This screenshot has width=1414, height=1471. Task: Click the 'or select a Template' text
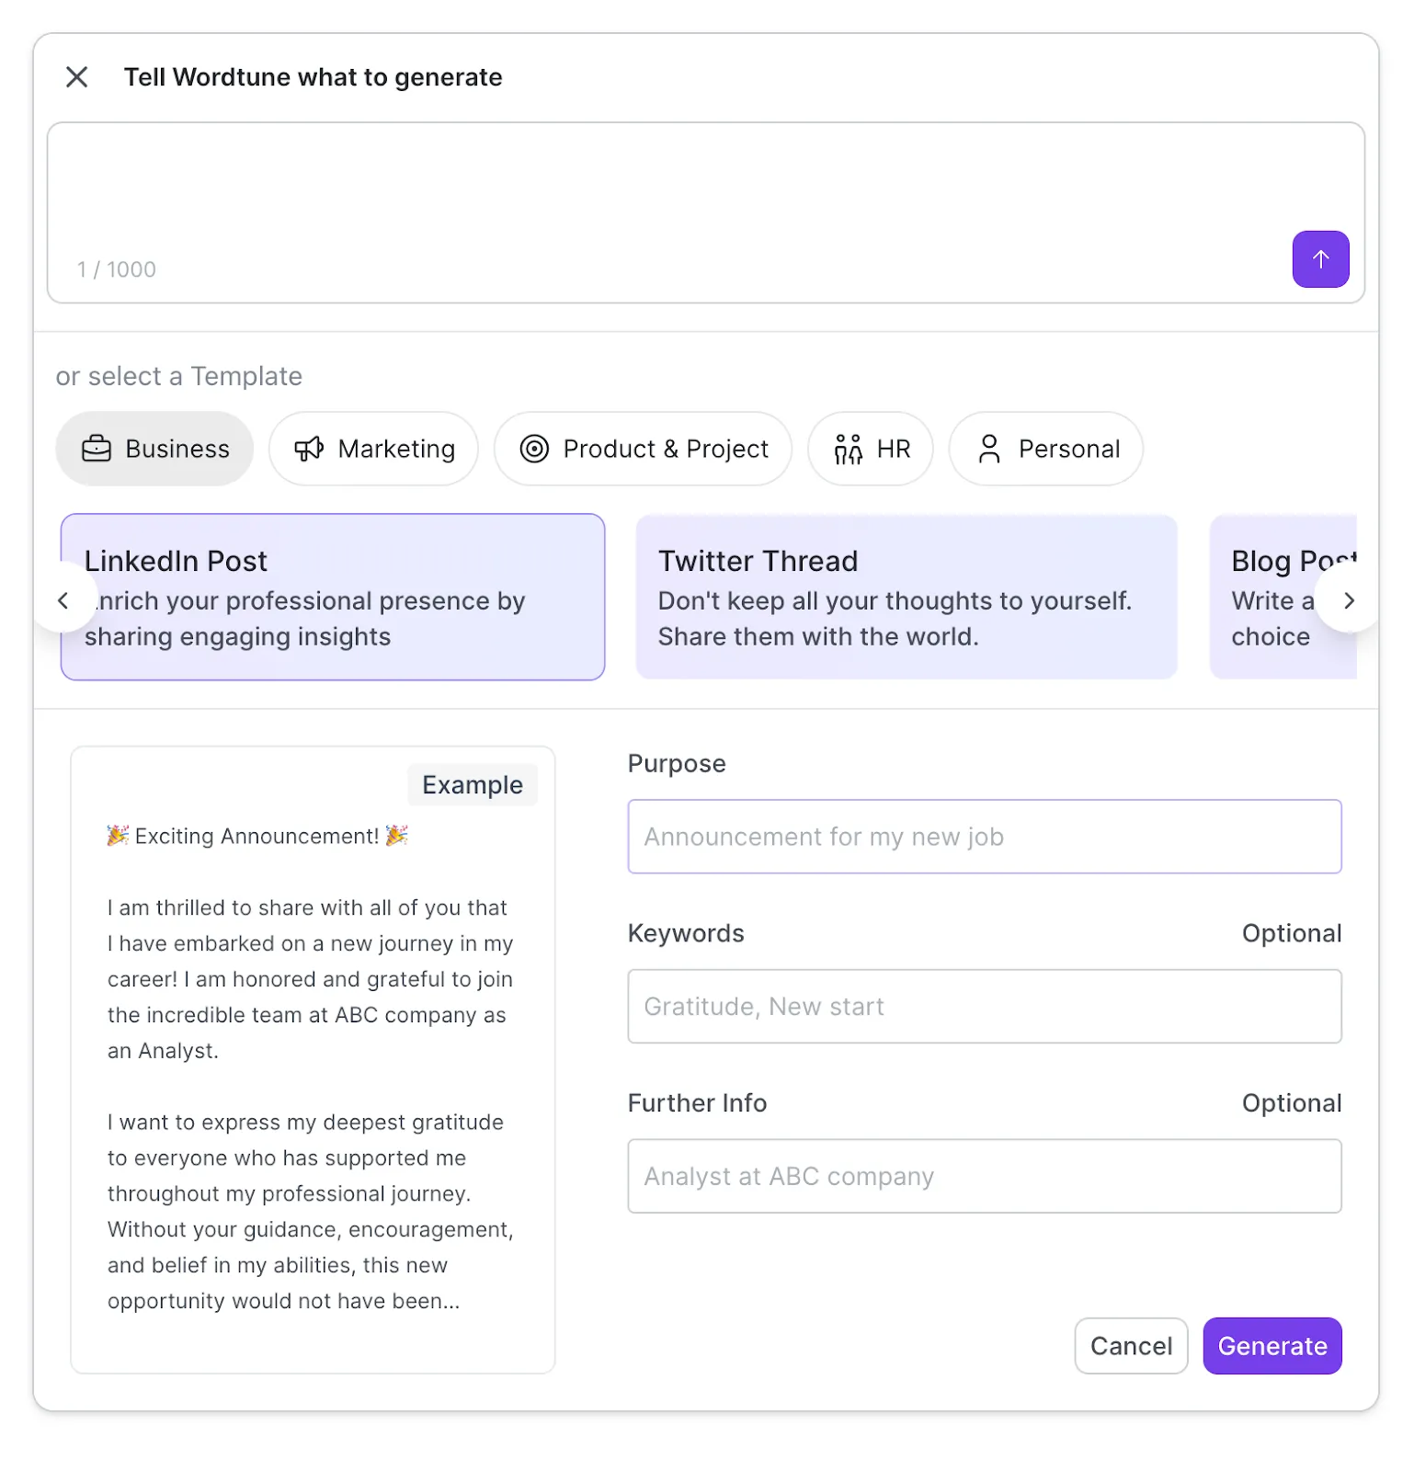(179, 376)
